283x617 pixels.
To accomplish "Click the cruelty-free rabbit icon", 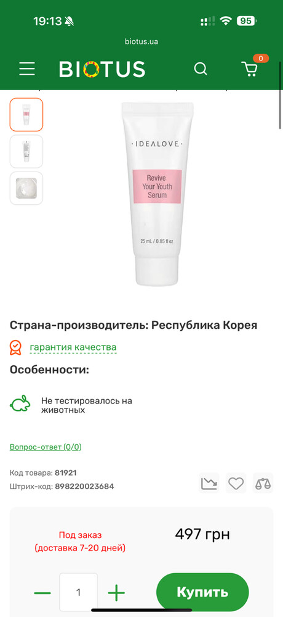I will coord(20,404).
